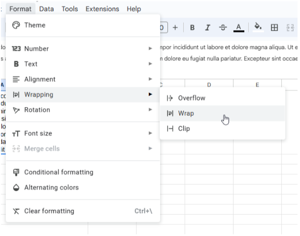Screen dimensions: 300x236
Task: Click the Ctrl+\ shortcut label
Action: pyautogui.click(x=143, y=211)
